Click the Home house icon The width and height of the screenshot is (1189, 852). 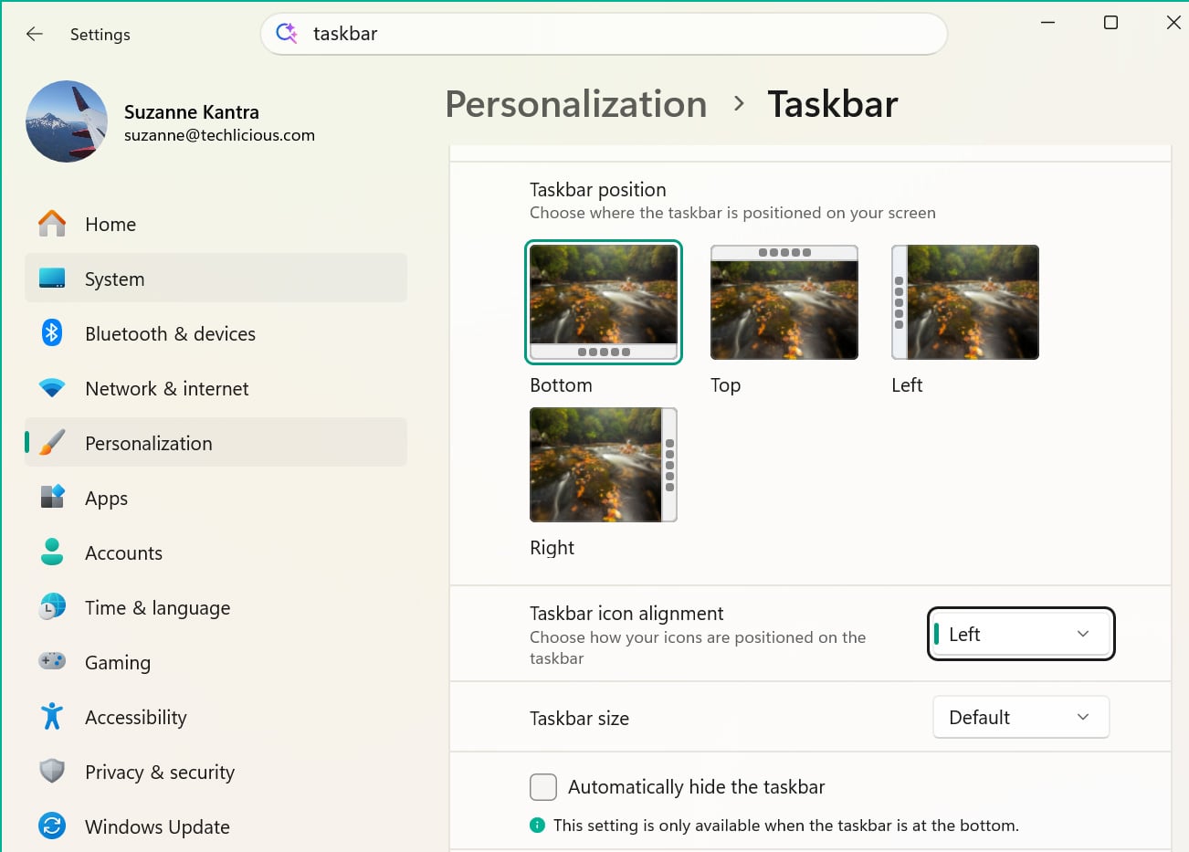[52, 224]
